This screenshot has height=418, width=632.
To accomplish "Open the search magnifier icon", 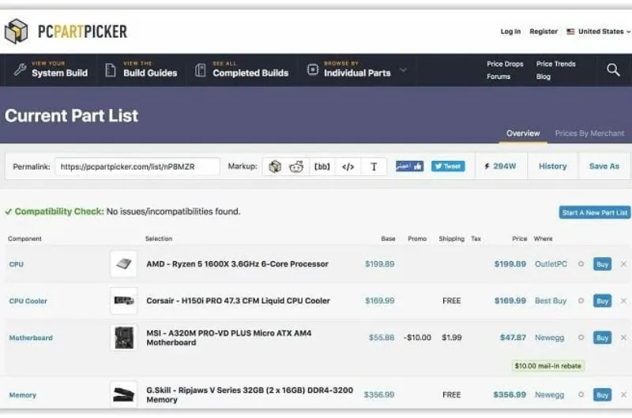I will point(613,70).
